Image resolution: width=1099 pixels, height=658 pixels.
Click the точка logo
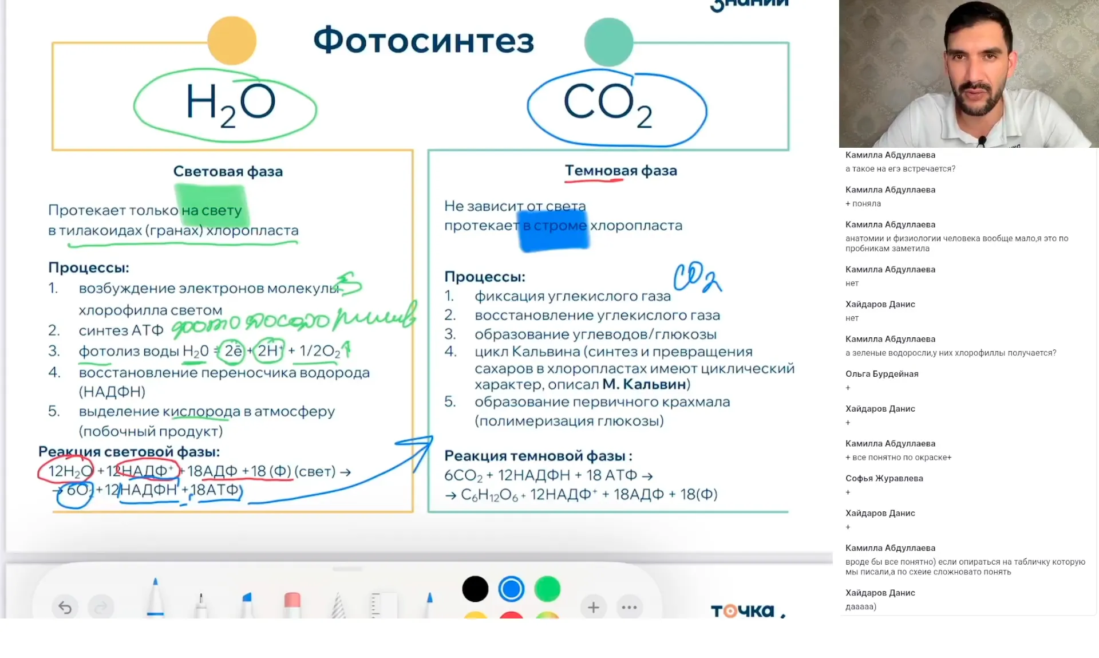tap(744, 612)
